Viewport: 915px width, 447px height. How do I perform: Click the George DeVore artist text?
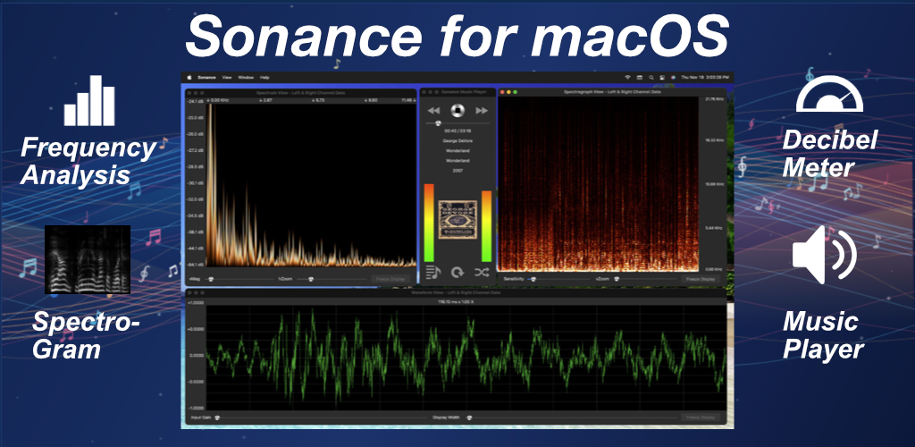click(x=457, y=140)
